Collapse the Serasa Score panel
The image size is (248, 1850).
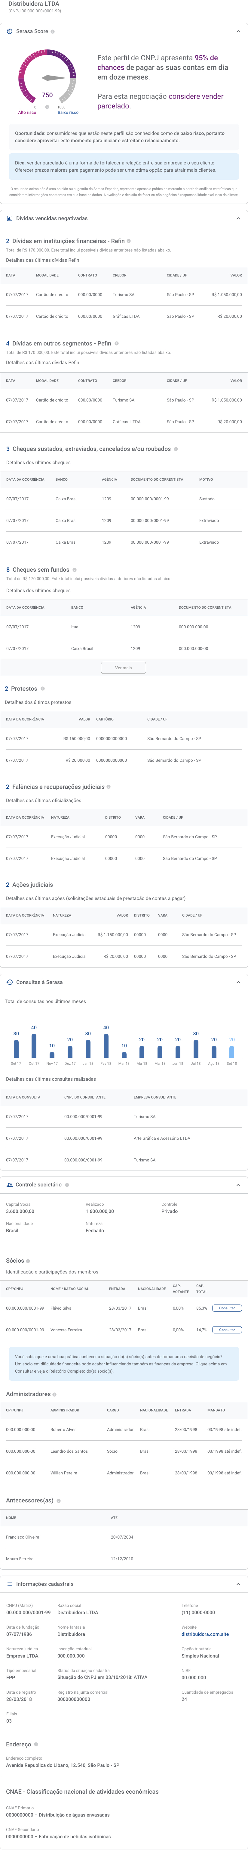coord(238,32)
